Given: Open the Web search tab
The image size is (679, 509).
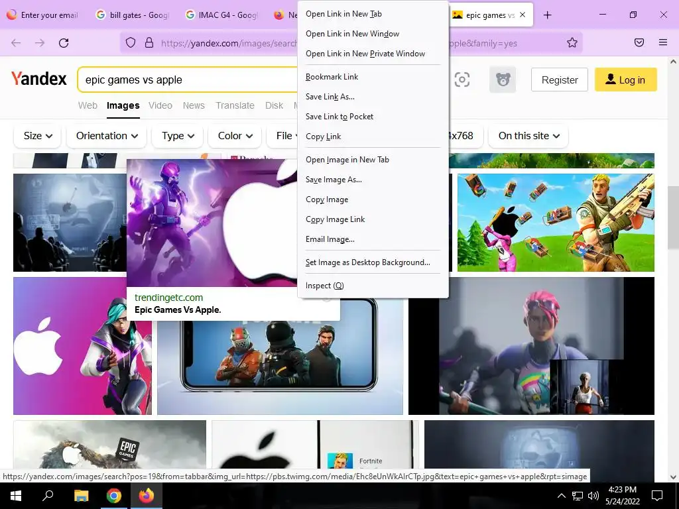Looking at the screenshot, I should 88,105.
